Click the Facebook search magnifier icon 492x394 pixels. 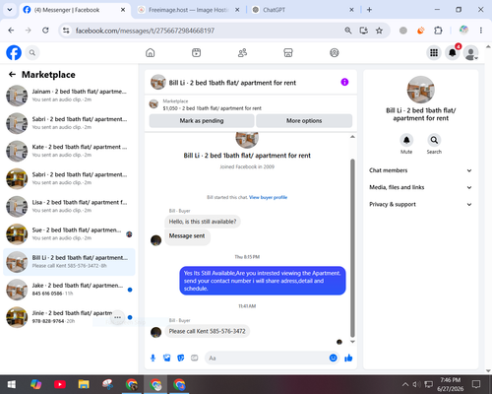tap(32, 52)
